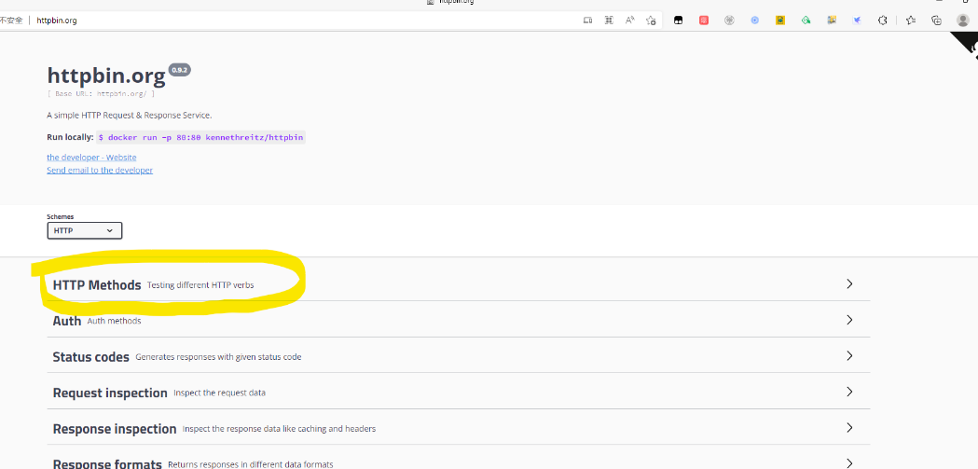The width and height of the screenshot is (978, 469).
Task: Click the blue play-button extension icon
Action: (x=754, y=21)
